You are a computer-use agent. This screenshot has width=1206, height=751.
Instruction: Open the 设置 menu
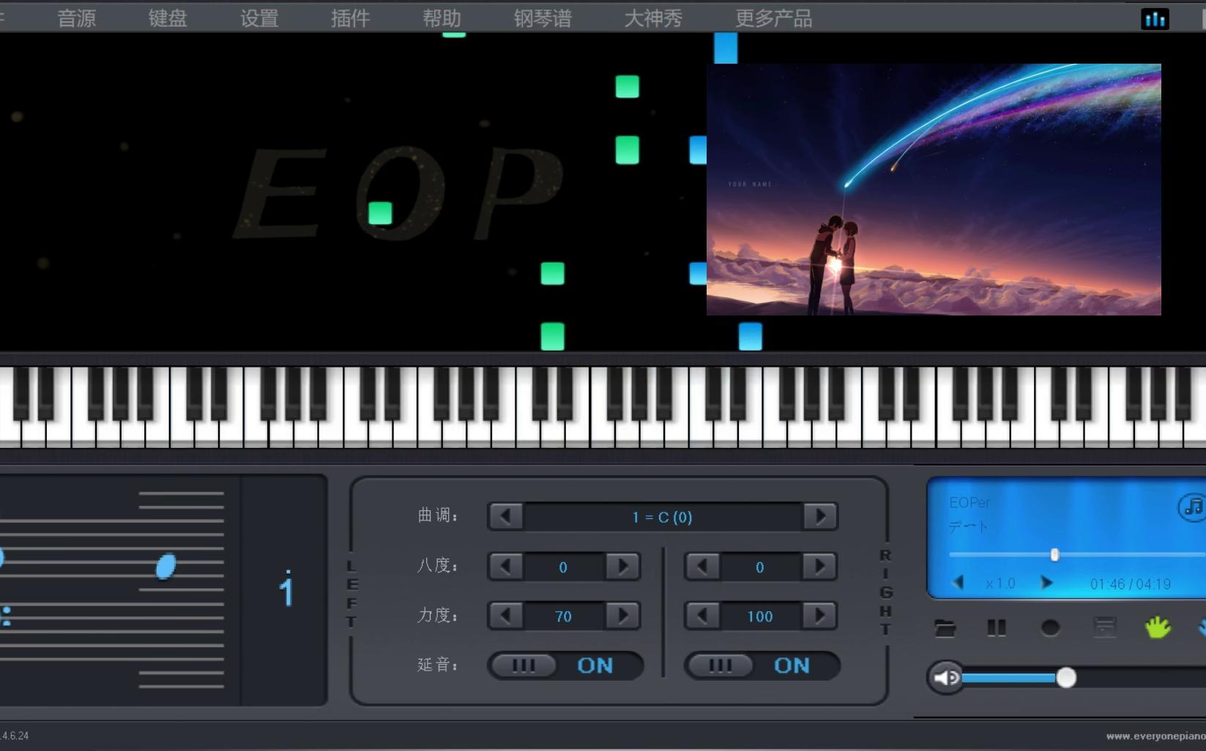pyautogui.click(x=259, y=18)
